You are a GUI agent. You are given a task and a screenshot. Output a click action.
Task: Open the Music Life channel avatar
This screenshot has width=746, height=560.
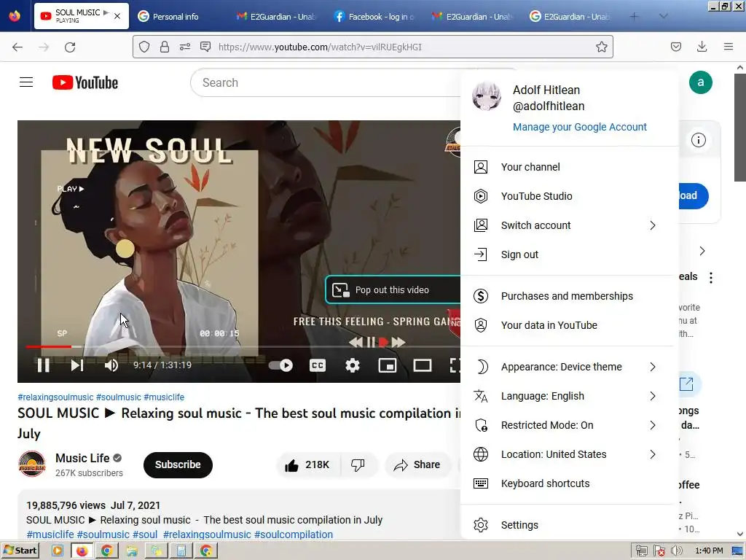pyautogui.click(x=31, y=464)
